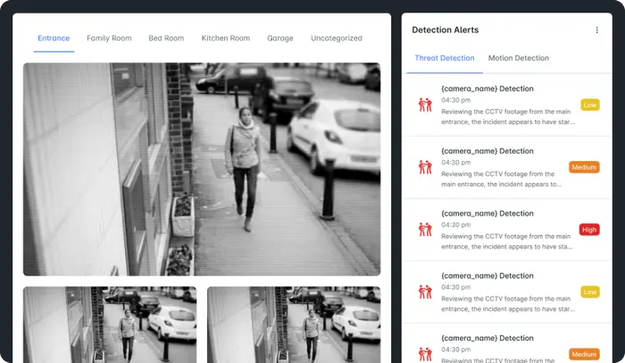Open the second alert's {camera_name} Detection title
The height and width of the screenshot is (363, 625).
click(487, 151)
